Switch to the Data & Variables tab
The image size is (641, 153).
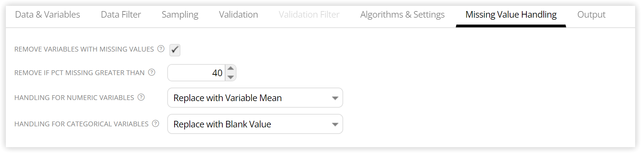47,15
